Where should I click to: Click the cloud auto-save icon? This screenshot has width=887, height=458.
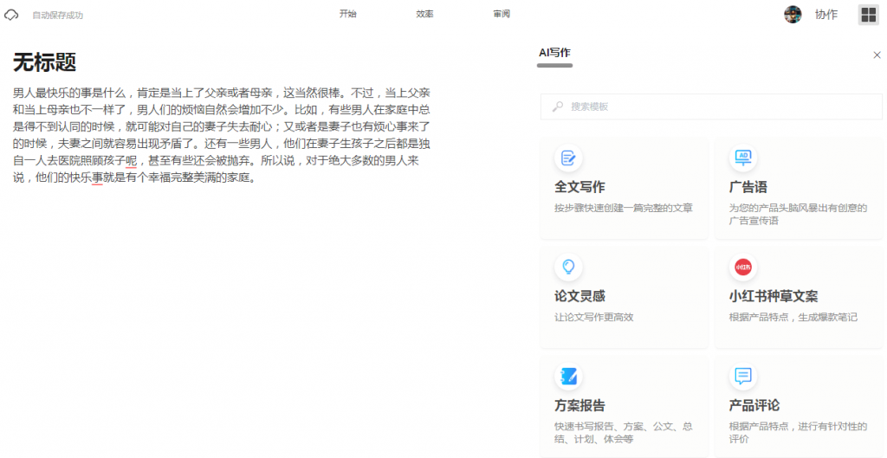11,16
